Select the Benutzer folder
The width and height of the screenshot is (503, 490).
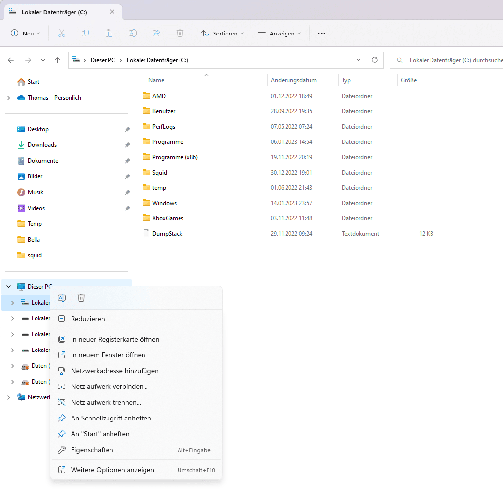click(x=164, y=111)
